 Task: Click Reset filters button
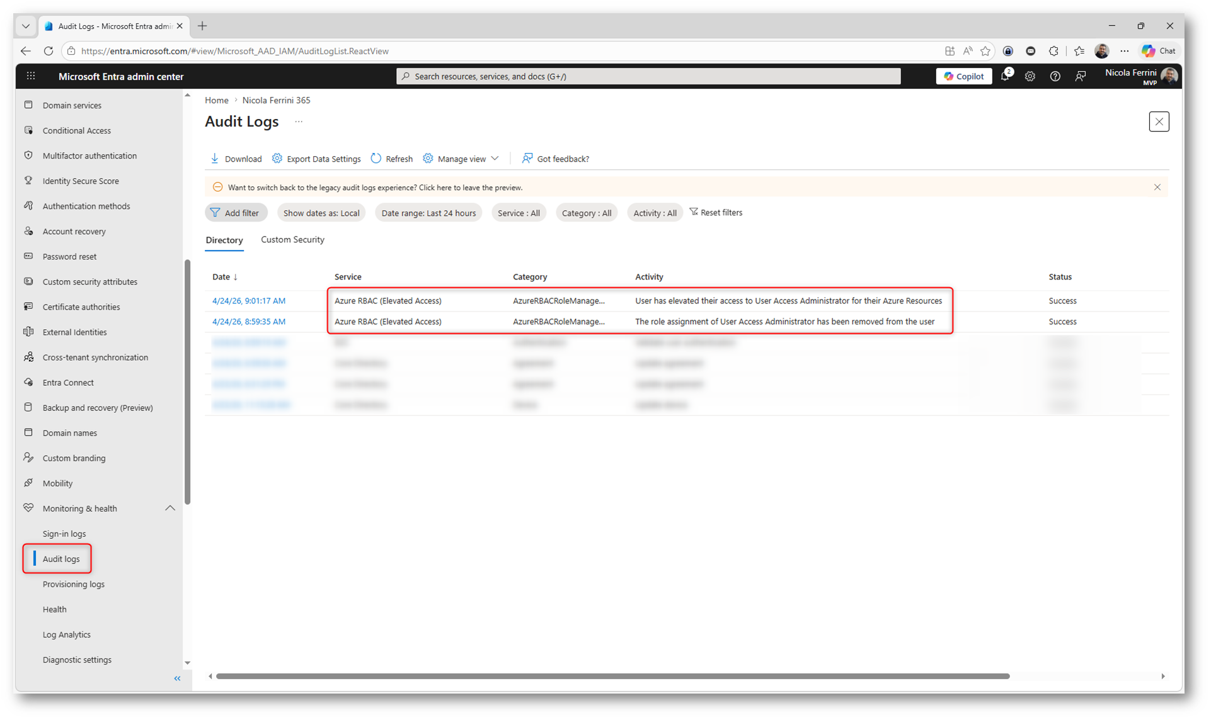point(716,213)
